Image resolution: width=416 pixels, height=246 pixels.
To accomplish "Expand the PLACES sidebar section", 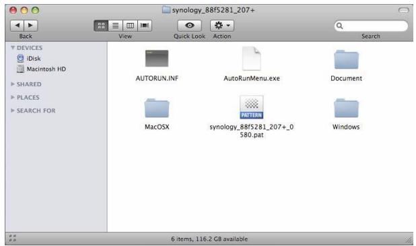I will coord(13,97).
